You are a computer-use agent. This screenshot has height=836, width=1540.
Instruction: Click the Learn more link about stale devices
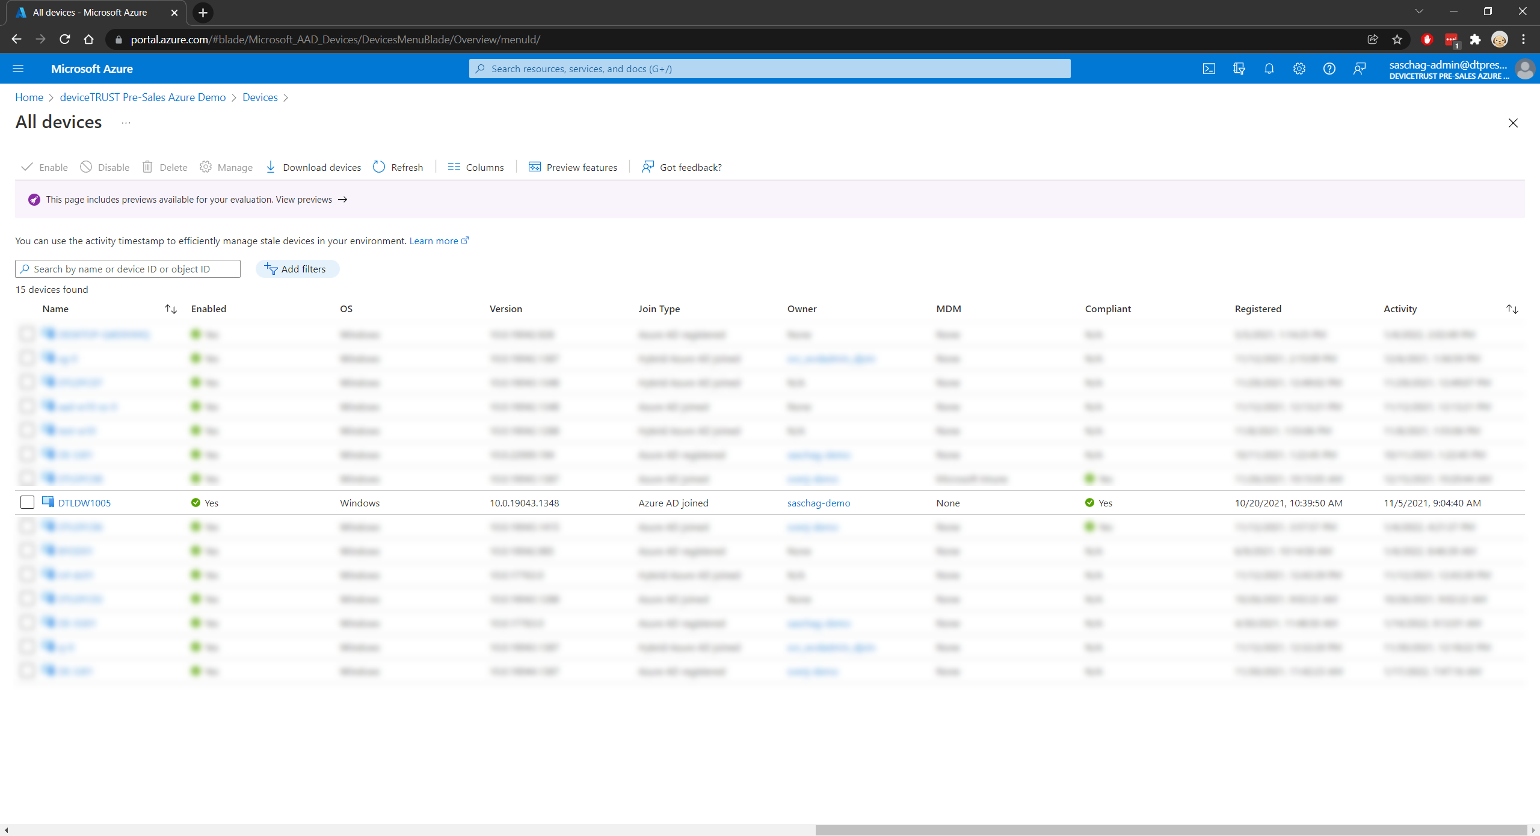(x=434, y=241)
